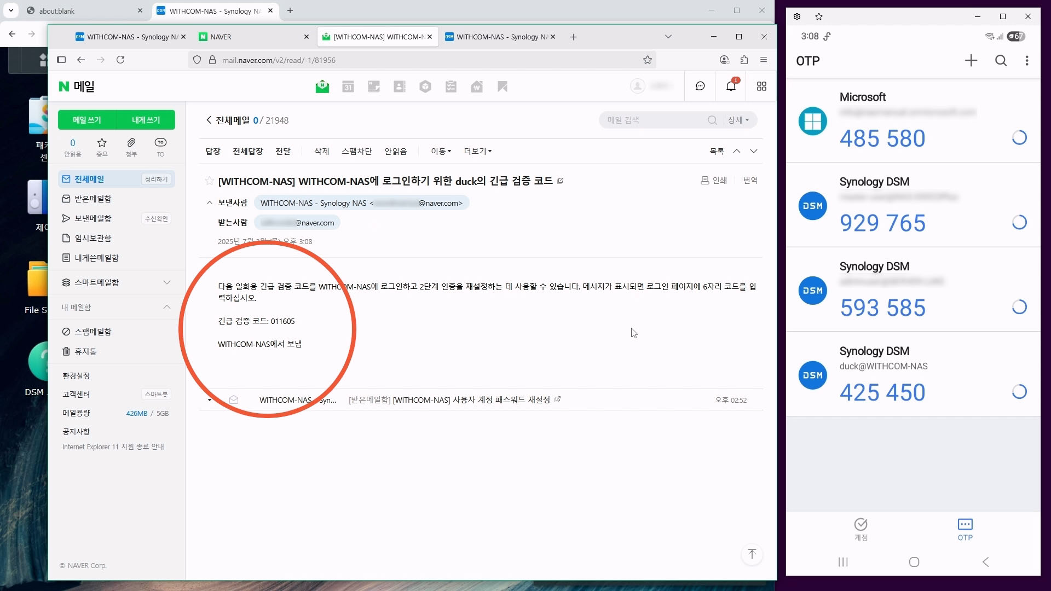Click the 메일 쓰기 button
This screenshot has width=1051, height=591.
coord(87,120)
